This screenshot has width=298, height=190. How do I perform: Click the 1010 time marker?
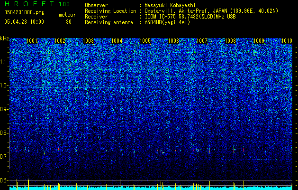click(x=287, y=41)
